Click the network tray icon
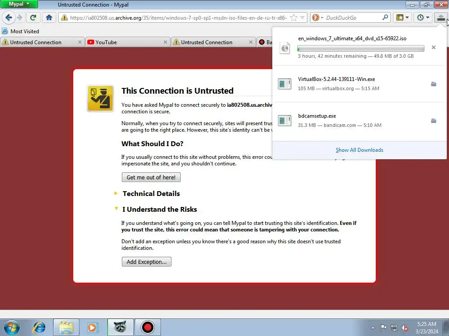 [394, 328]
